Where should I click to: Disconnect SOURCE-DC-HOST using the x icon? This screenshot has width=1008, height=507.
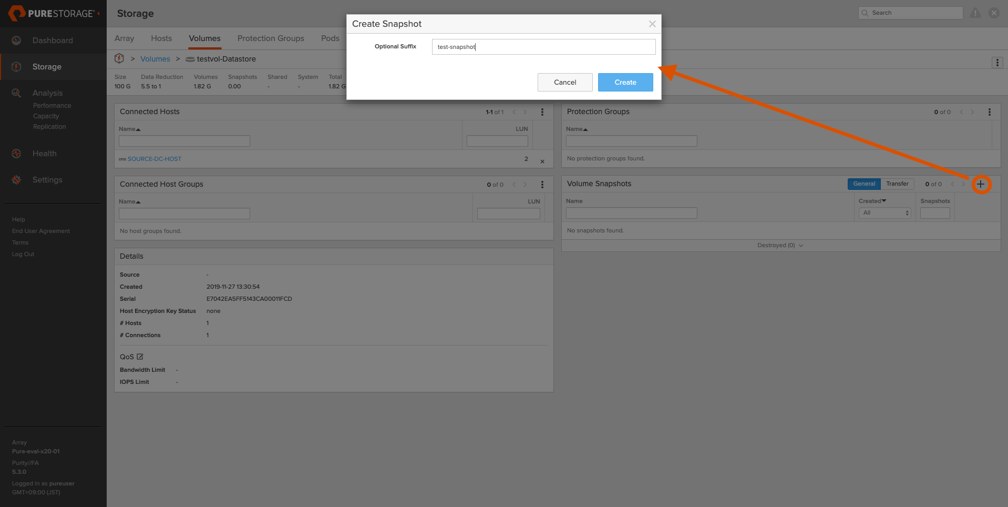tap(542, 161)
